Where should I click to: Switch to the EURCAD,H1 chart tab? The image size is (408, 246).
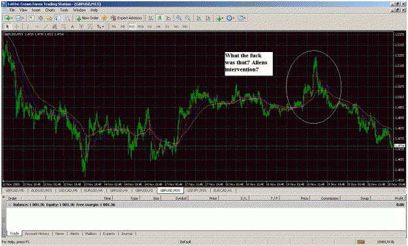click(x=223, y=191)
